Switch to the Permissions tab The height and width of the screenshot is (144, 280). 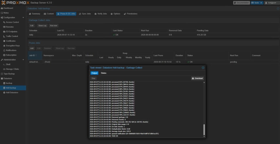(x=130, y=14)
